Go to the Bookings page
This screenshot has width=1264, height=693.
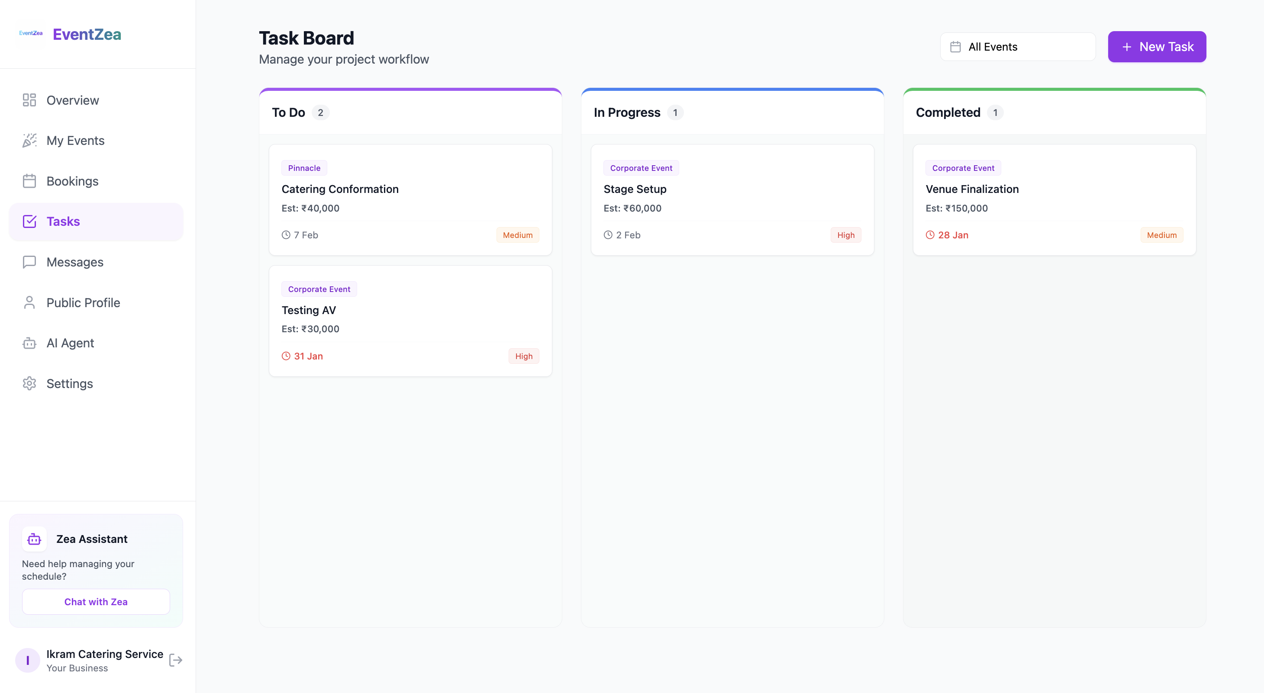[72, 181]
